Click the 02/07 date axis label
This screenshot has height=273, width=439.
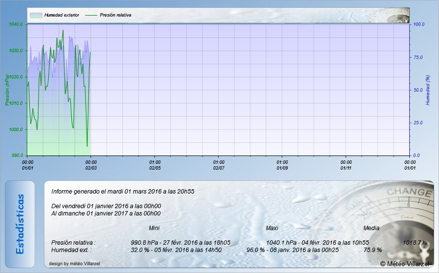tap(219, 168)
